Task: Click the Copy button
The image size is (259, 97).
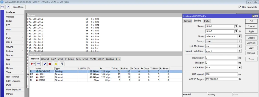Action: click(x=251, y=48)
